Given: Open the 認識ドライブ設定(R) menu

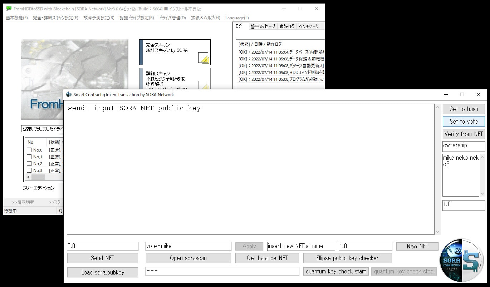Looking at the screenshot, I should tap(137, 18).
